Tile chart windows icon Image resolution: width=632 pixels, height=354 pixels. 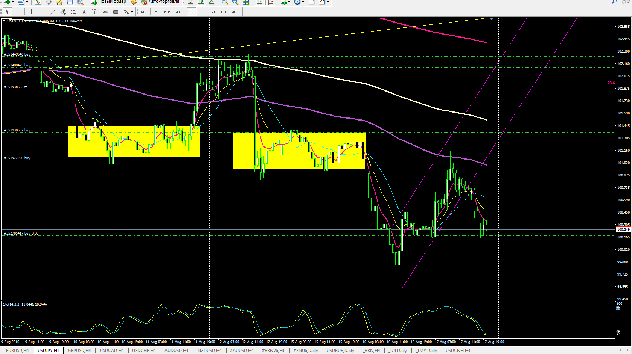[x=246, y=2]
